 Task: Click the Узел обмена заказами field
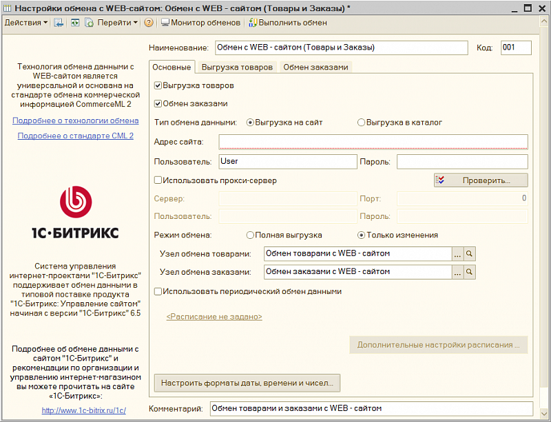(357, 272)
